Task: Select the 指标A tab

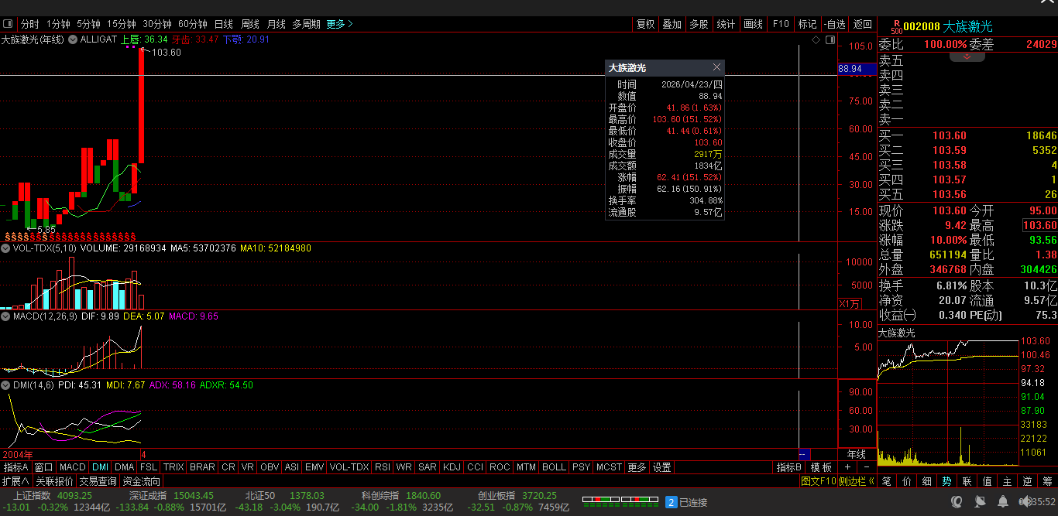Action: pyautogui.click(x=16, y=467)
